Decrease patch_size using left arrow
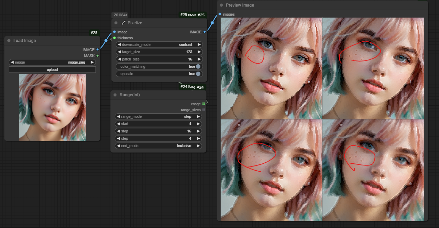 coord(119,59)
